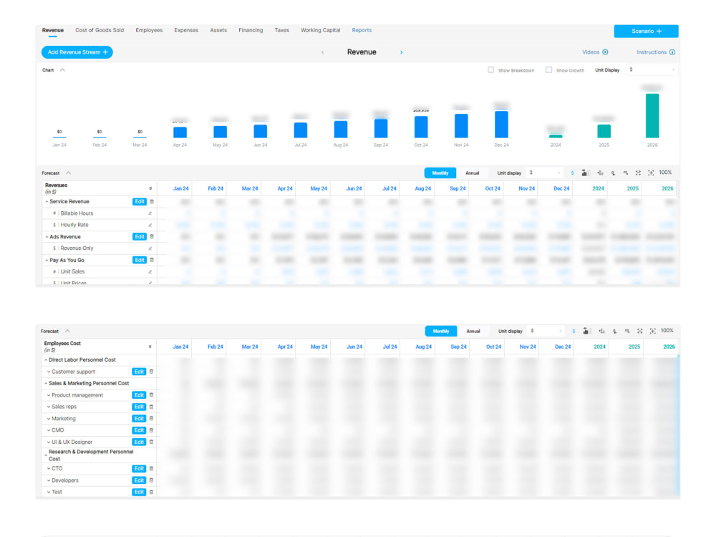The image size is (716, 537).
Task: Delete the Pay As You Go stream
Action: pos(152,260)
